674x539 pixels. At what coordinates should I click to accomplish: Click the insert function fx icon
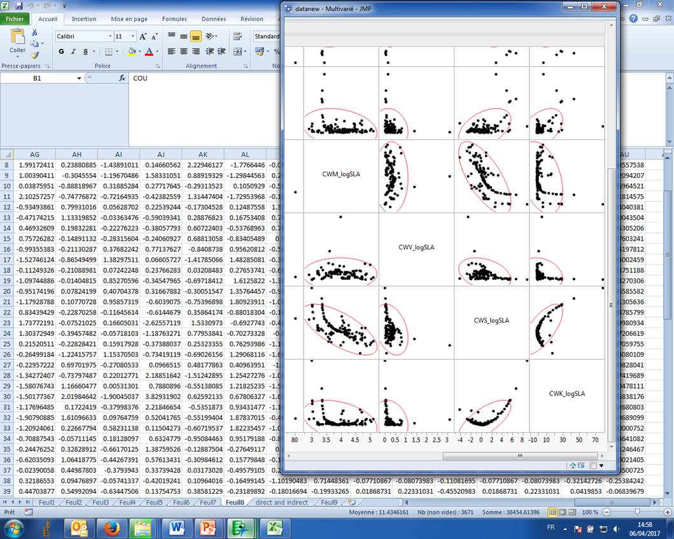[x=122, y=78]
